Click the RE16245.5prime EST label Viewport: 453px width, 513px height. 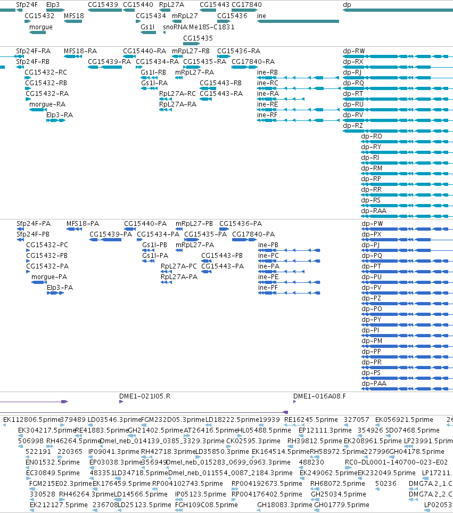[311, 420]
